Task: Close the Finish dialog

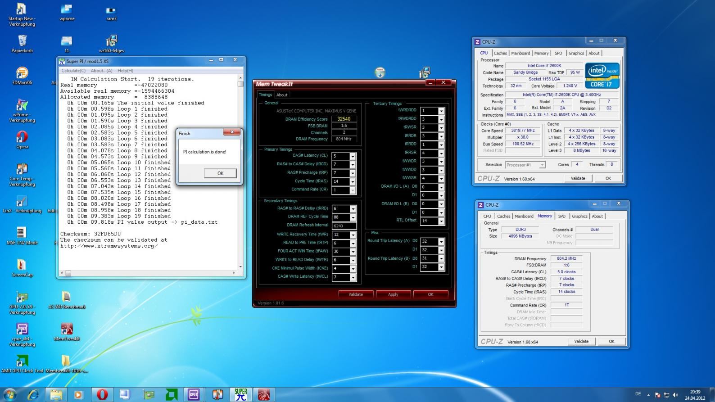Action: (x=232, y=132)
